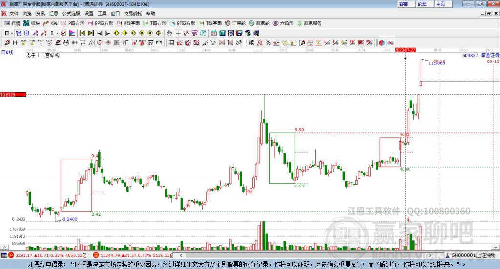
Task: Select the percent % drawing tool
Action: click(268, 42)
